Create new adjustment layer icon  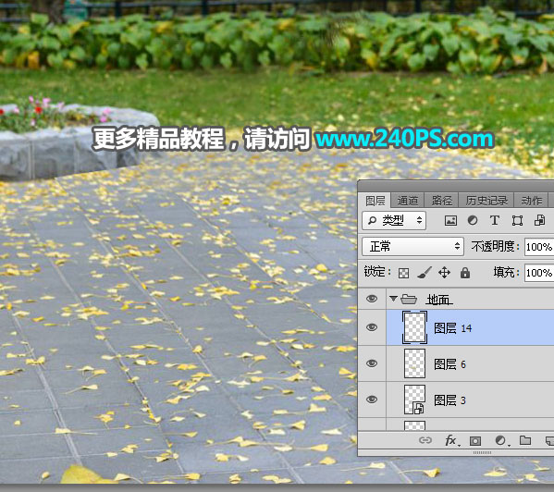(x=501, y=440)
